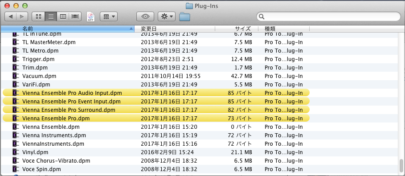This screenshot has width=405, height=176.
Task: Select the file name Vienna Instruments.dpm
Action: click(54, 135)
